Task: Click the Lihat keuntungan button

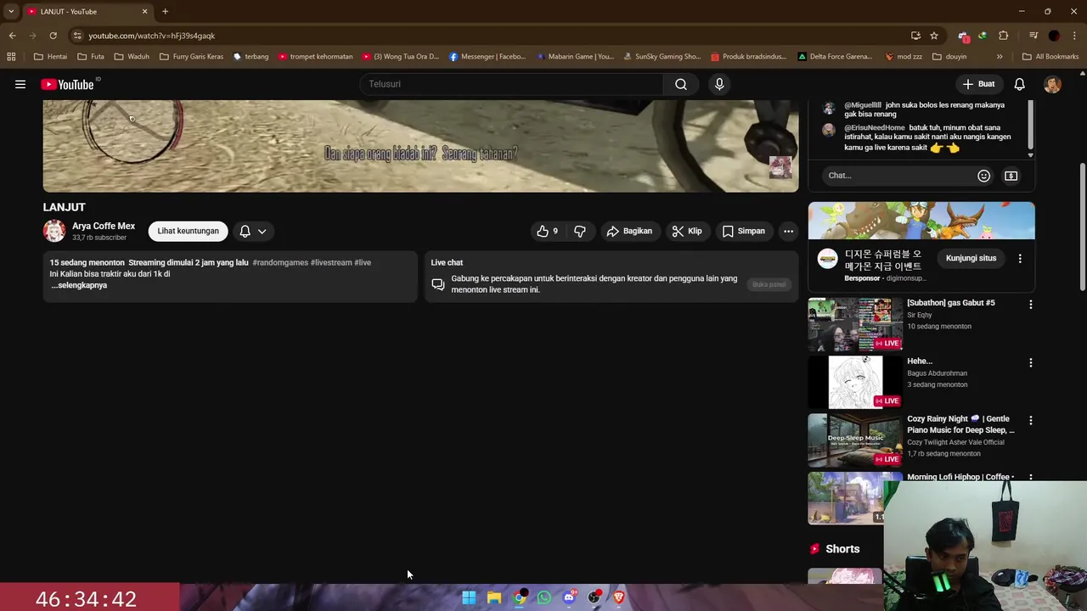Action: click(188, 231)
